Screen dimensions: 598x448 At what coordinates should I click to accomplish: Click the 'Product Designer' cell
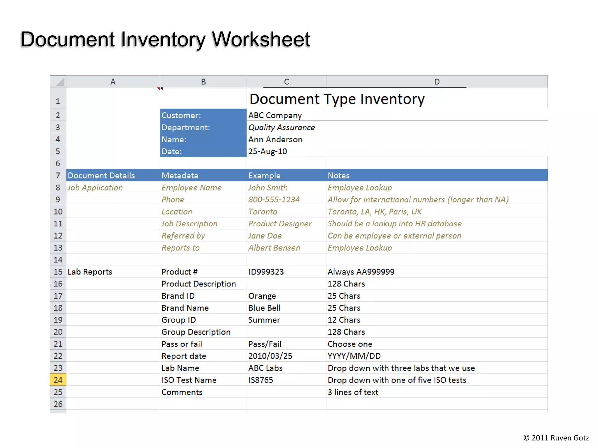point(286,223)
